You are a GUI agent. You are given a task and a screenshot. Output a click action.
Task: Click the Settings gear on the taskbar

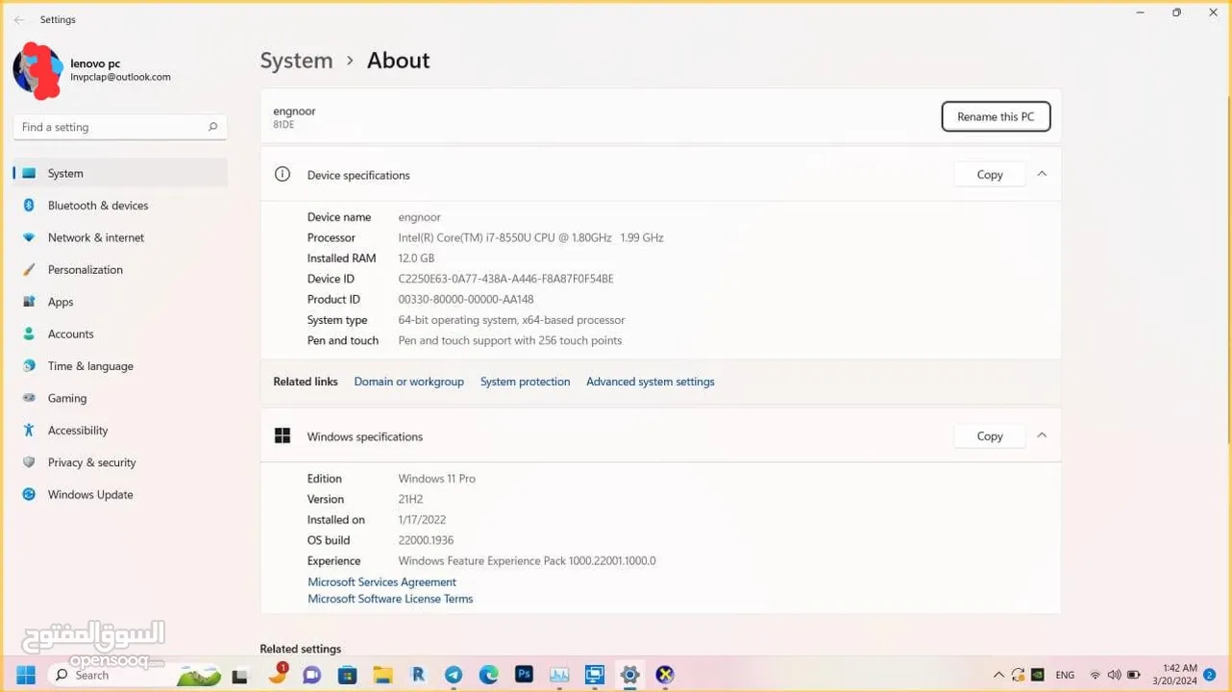pyautogui.click(x=629, y=675)
